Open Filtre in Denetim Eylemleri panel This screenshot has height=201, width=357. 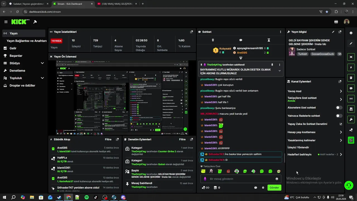coord(182,139)
